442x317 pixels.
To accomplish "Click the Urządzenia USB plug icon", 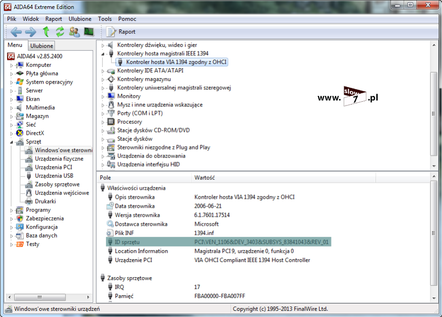I will click(29, 176).
